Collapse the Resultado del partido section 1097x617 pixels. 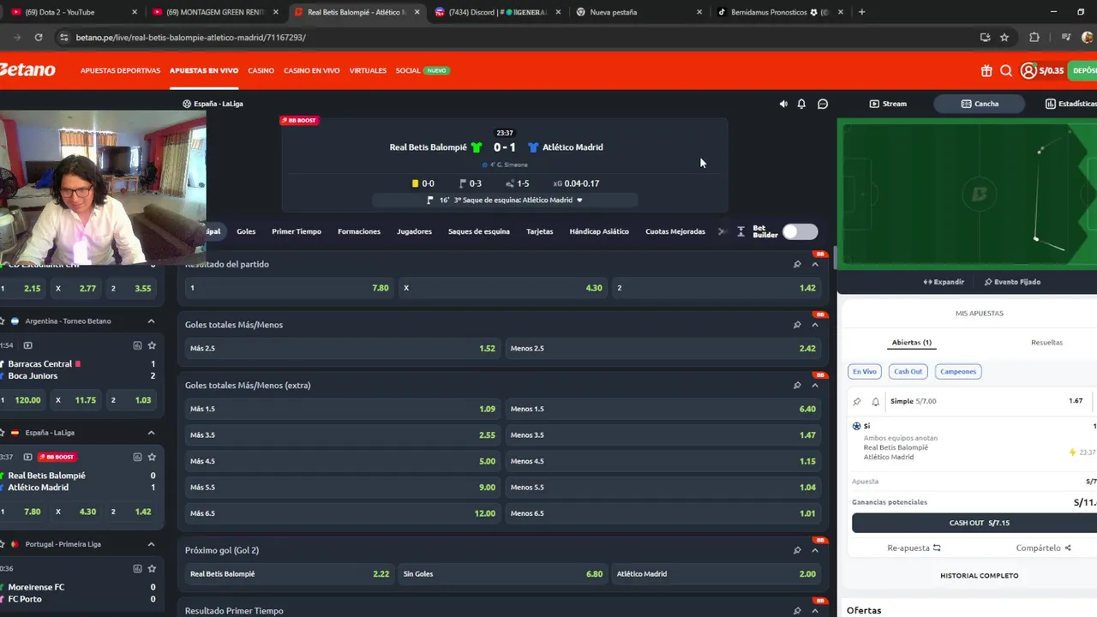pyautogui.click(x=815, y=264)
